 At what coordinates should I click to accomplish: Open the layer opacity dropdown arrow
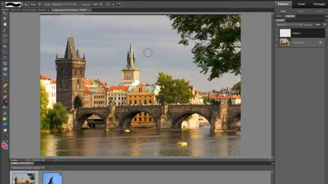324,25
